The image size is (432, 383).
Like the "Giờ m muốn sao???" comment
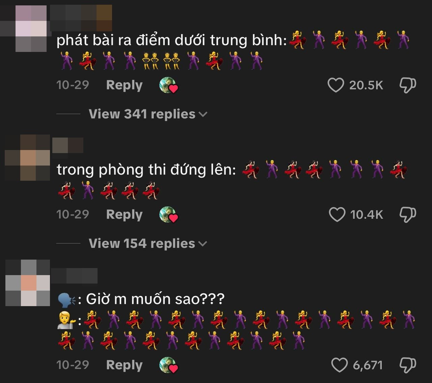click(x=339, y=365)
